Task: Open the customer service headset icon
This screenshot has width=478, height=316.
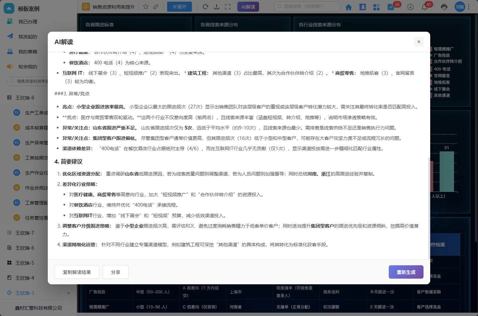Action: 444,7
